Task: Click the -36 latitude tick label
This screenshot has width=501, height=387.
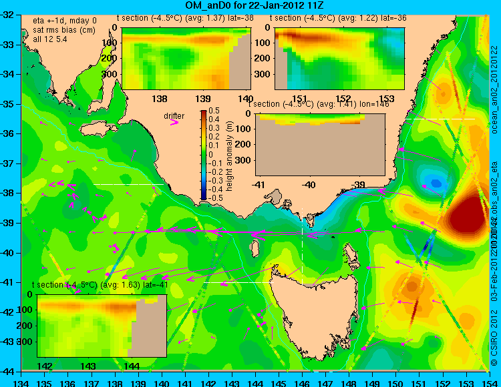Action: 7,133
